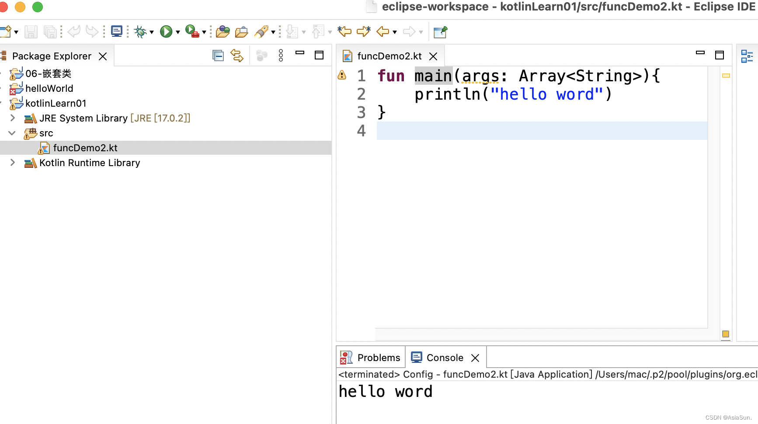
Task: Select Kotlin Runtime Library entry
Action: [x=90, y=163]
